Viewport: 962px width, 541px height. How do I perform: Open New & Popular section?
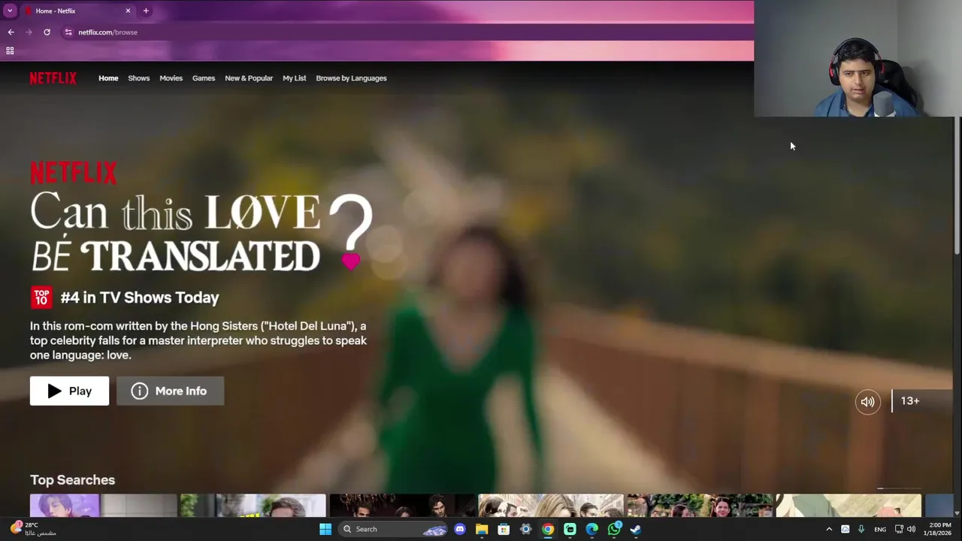coord(249,78)
